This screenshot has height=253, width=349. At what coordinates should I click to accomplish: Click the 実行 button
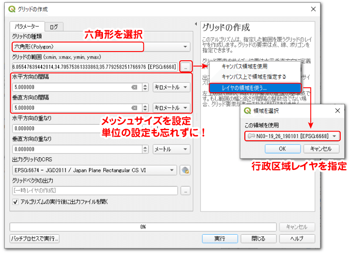pyautogui.click(x=220, y=239)
